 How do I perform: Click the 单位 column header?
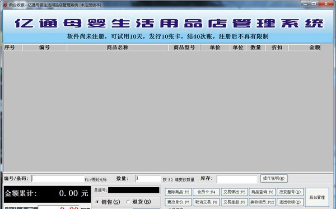(x=238, y=48)
